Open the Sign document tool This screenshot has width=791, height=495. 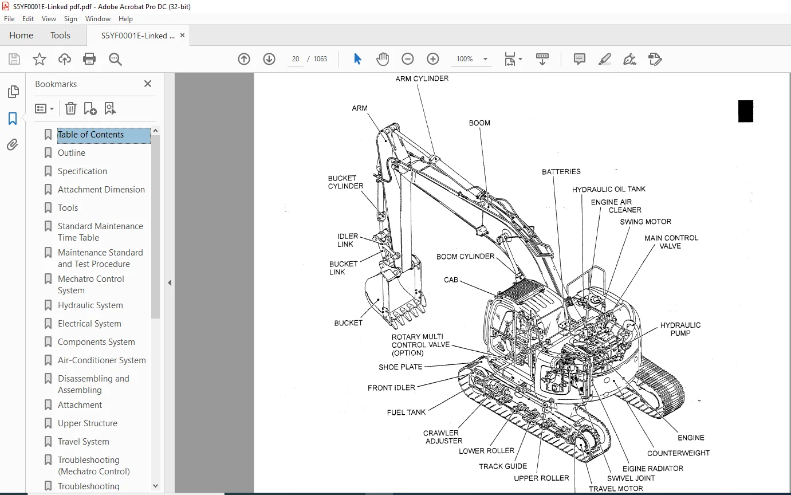click(630, 59)
